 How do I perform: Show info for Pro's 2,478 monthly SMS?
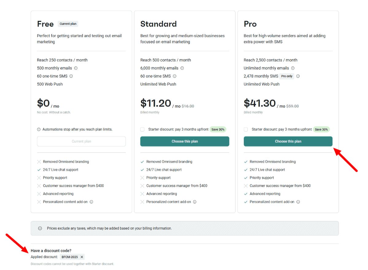(x=298, y=76)
